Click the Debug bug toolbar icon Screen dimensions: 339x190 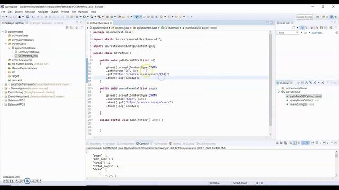tap(77, 17)
